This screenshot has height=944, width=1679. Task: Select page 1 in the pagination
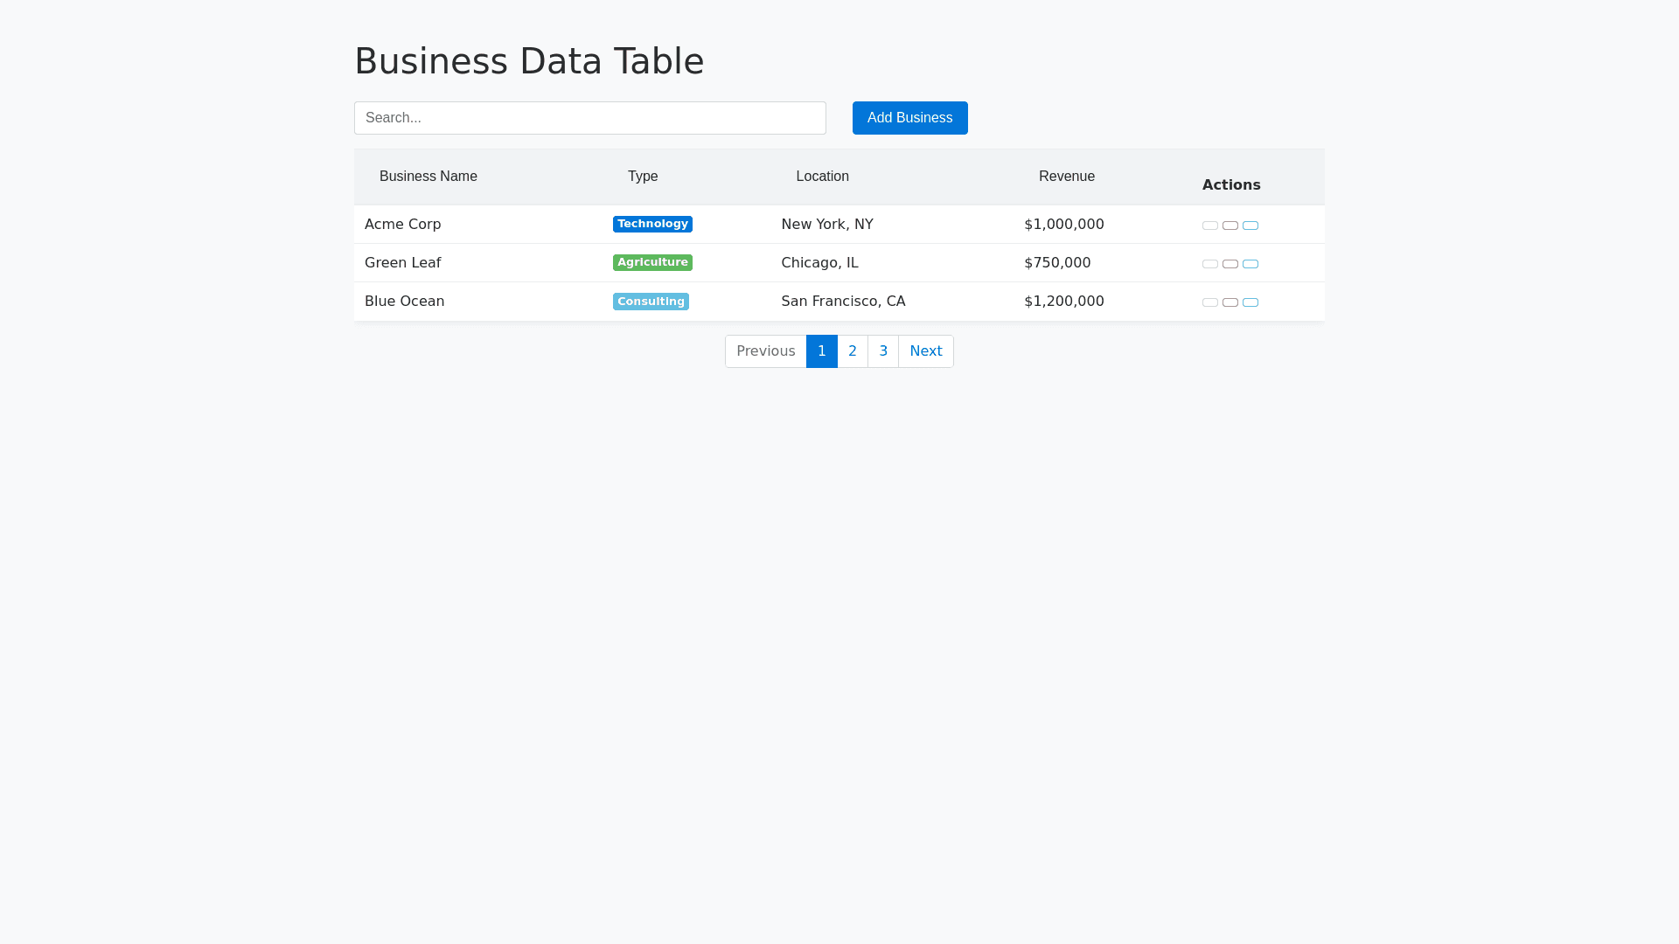coord(821,351)
